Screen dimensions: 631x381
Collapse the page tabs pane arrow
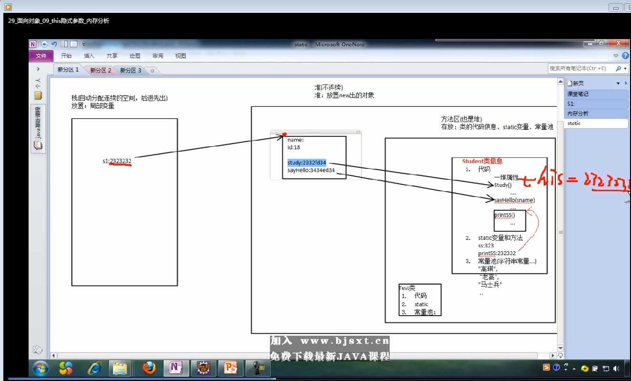[626, 83]
